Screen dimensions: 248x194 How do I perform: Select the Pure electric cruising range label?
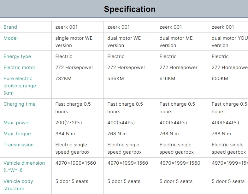click(x=20, y=85)
